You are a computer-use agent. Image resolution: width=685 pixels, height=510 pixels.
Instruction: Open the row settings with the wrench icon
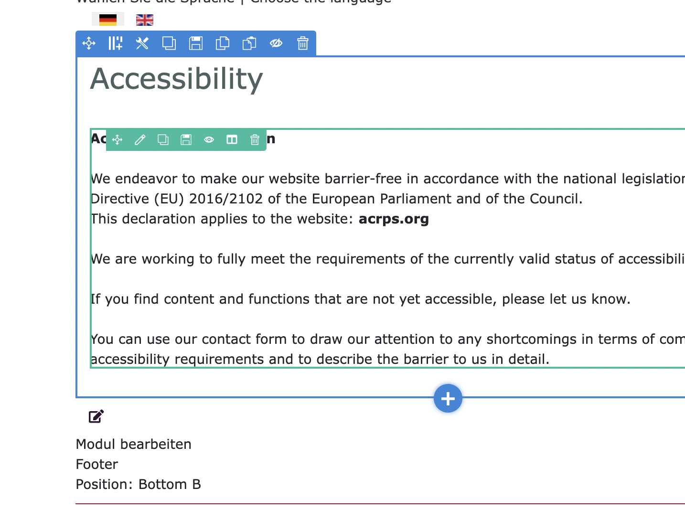coord(142,43)
